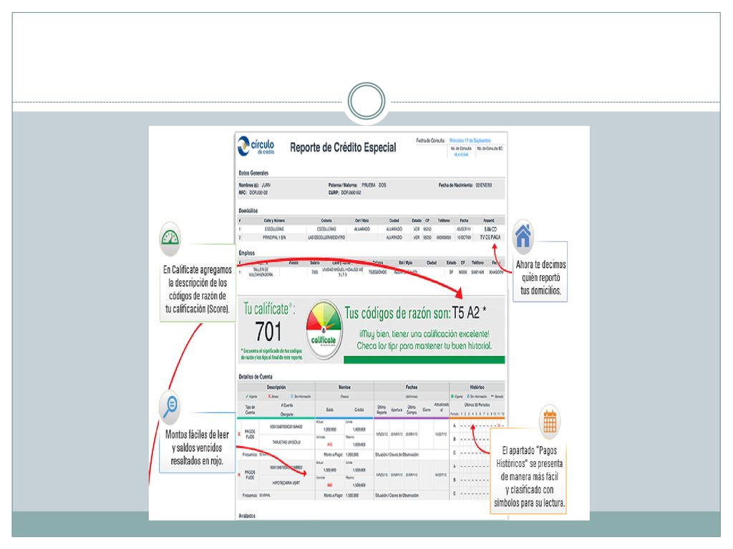Click the califícate colored score gauge
The height and width of the screenshot is (549, 733).
point(324,330)
